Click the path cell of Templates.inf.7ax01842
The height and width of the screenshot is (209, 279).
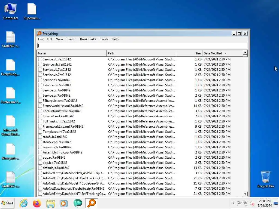[x=141, y=132]
